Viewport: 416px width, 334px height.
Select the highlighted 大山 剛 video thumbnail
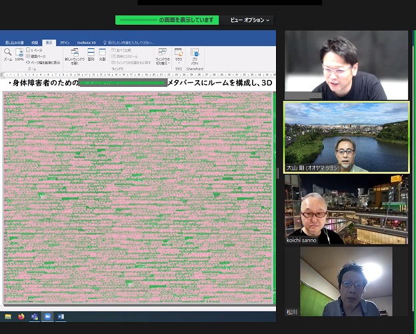(345, 137)
